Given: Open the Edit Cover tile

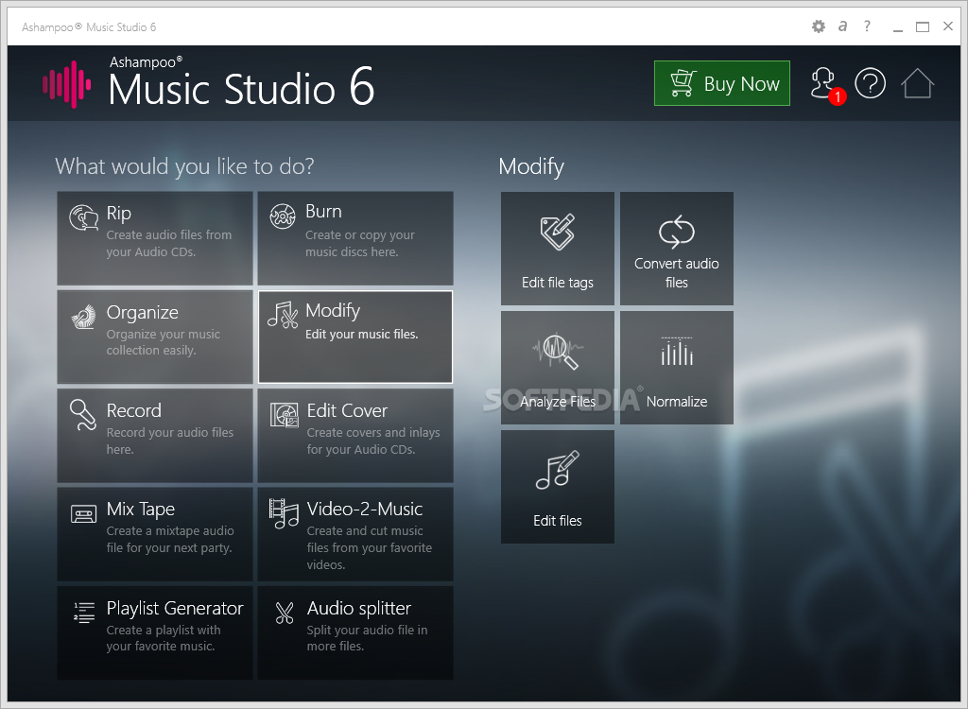Looking at the screenshot, I should (x=355, y=436).
